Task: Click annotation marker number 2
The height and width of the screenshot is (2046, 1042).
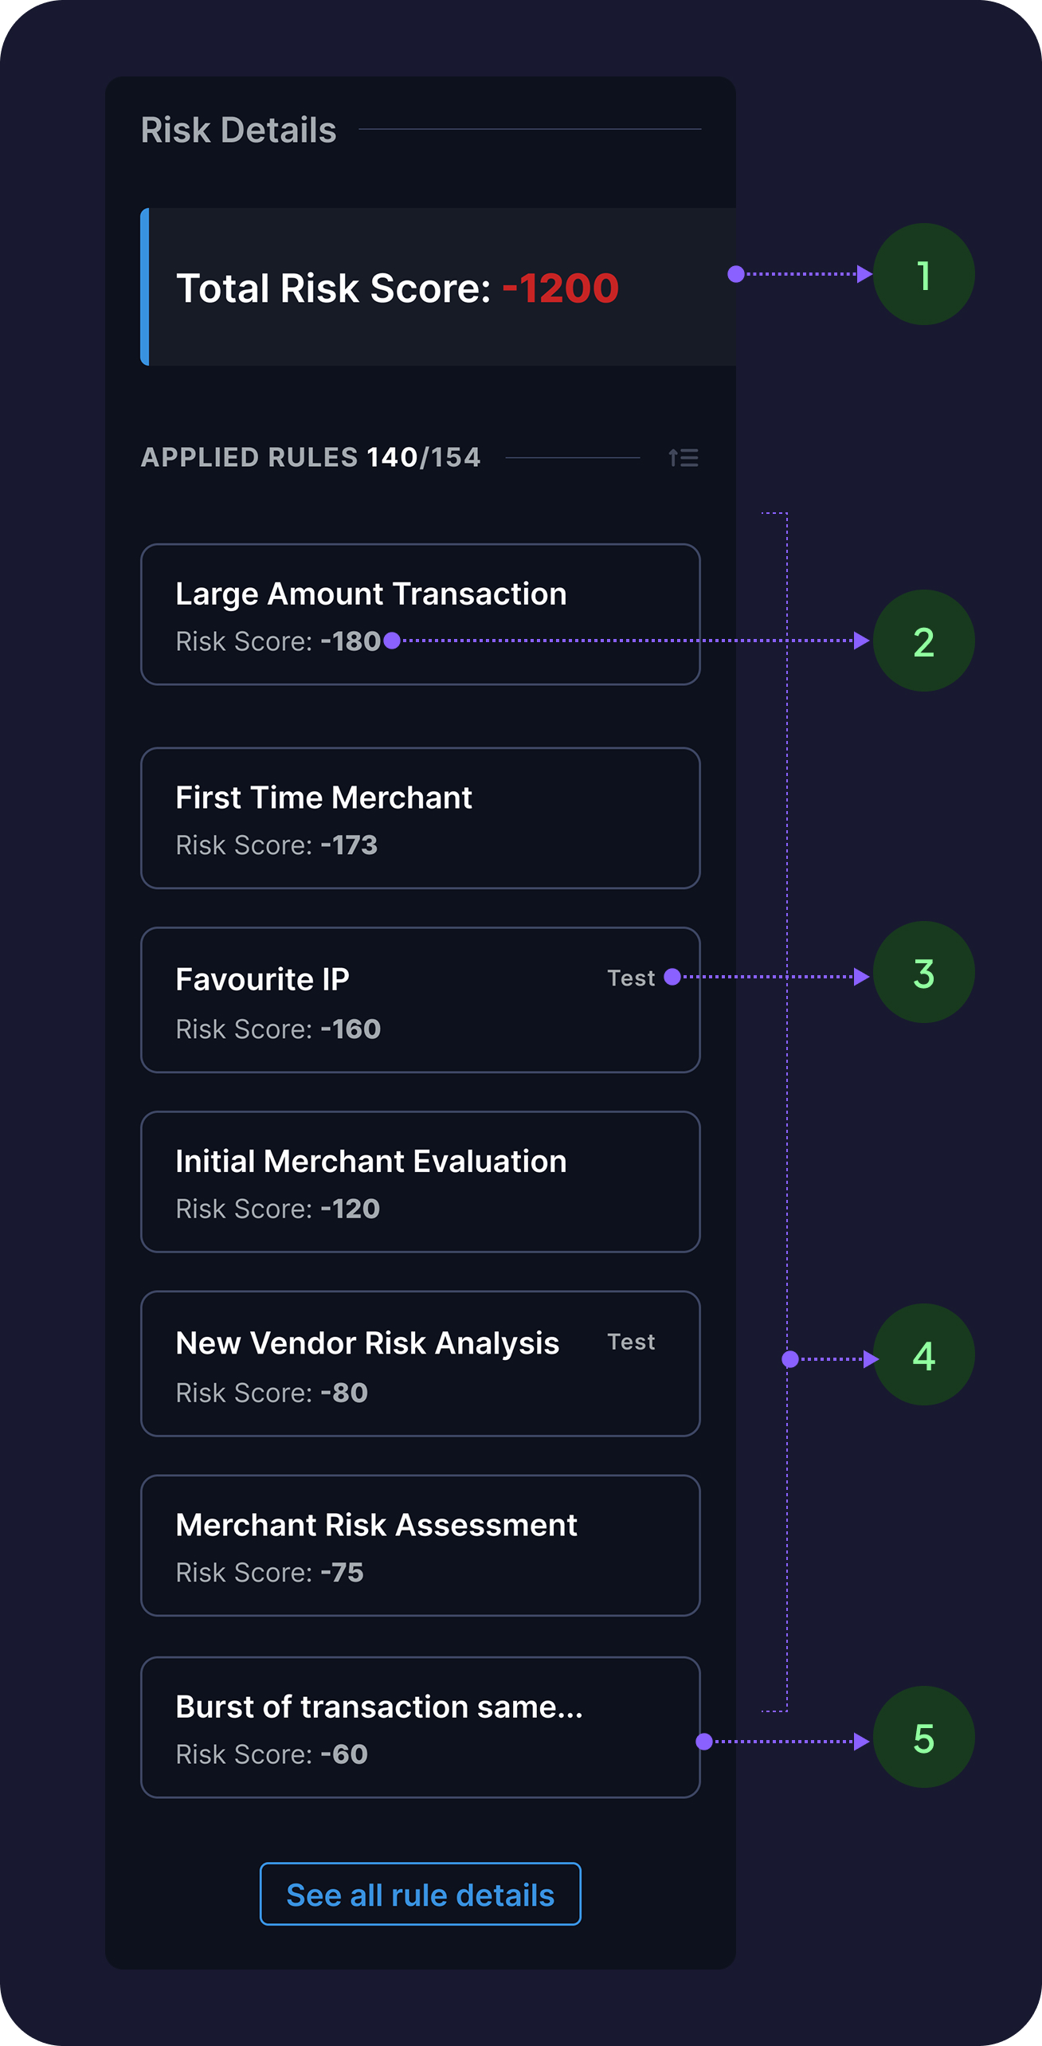Action: (923, 641)
